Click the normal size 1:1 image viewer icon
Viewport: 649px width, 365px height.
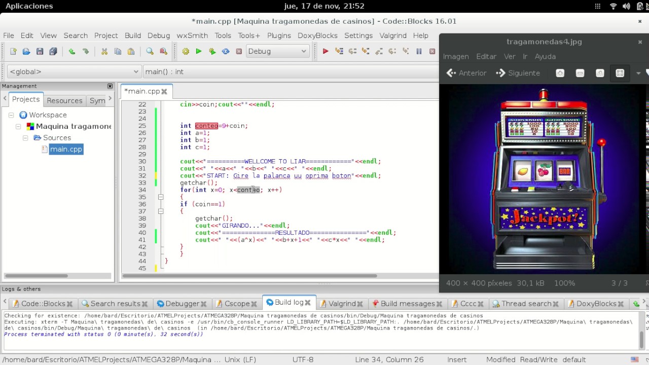click(600, 73)
